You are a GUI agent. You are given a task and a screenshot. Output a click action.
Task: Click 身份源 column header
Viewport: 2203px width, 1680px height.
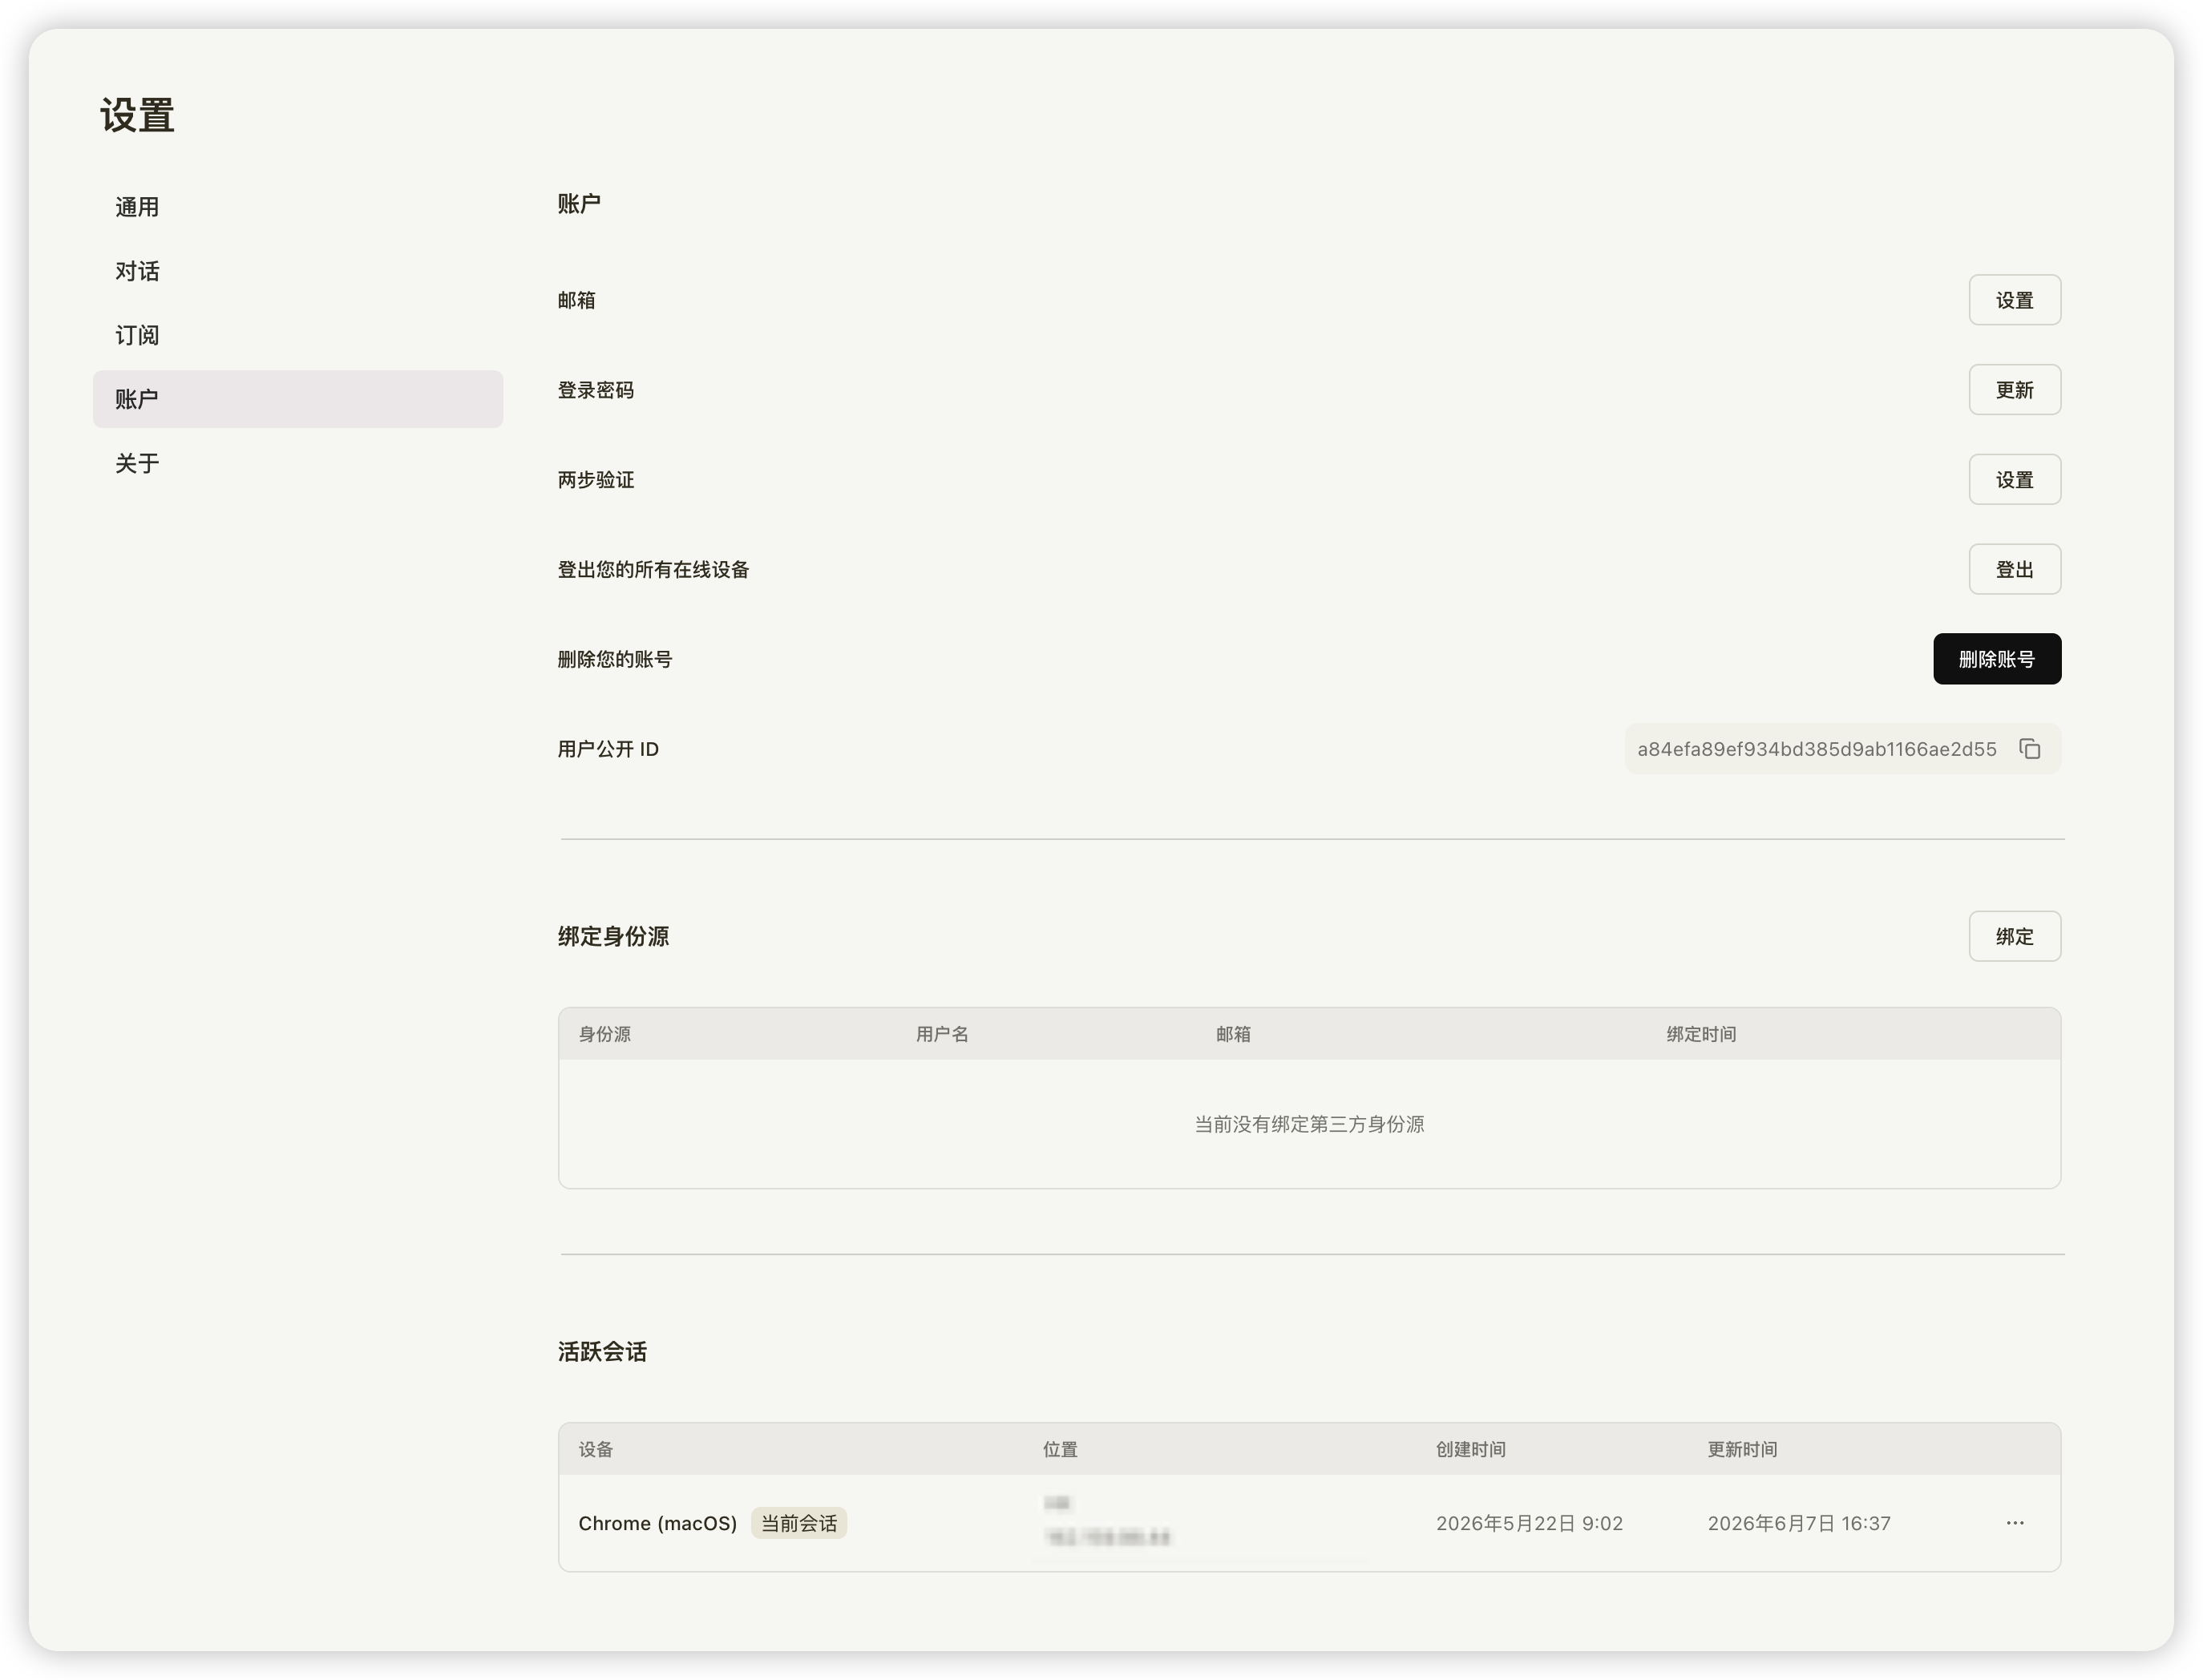pos(604,1034)
